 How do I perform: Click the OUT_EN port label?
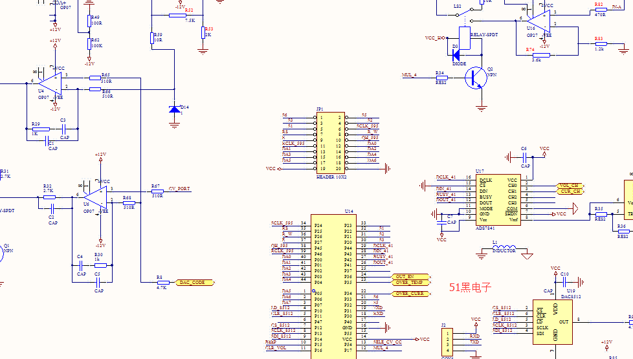coord(411,277)
